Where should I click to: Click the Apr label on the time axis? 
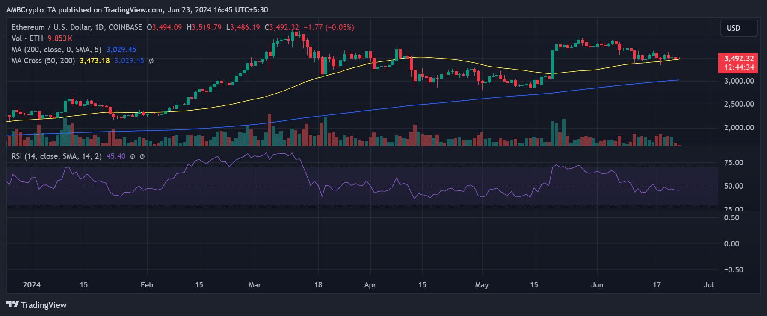(x=370, y=285)
